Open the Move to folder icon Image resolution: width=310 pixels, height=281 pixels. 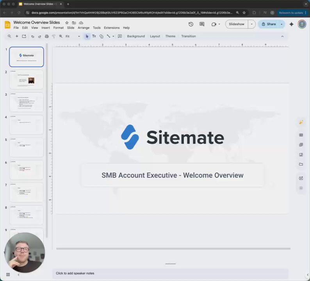pyautogui.click(x=74, y=23)
